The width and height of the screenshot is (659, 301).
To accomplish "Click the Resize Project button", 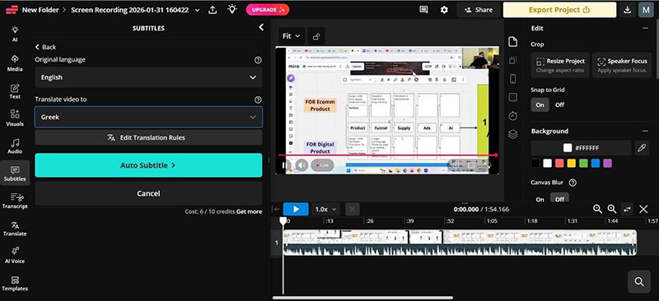I will pyautogui.click(x=560, y=65).
